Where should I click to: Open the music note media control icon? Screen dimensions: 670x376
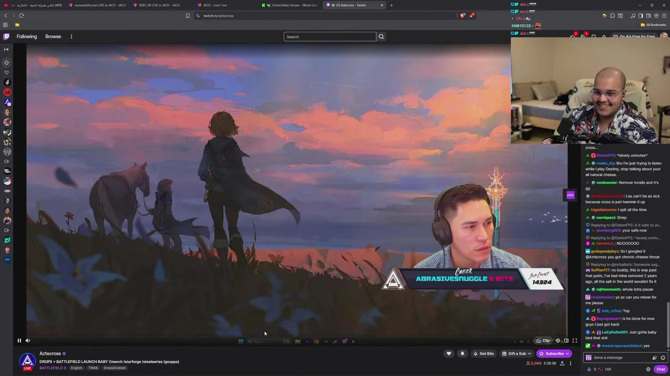click(x=633, y=16)
